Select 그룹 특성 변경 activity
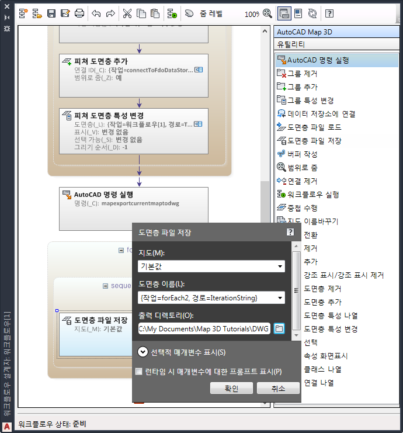Screen dimensions: 403x433 point(337,101)
